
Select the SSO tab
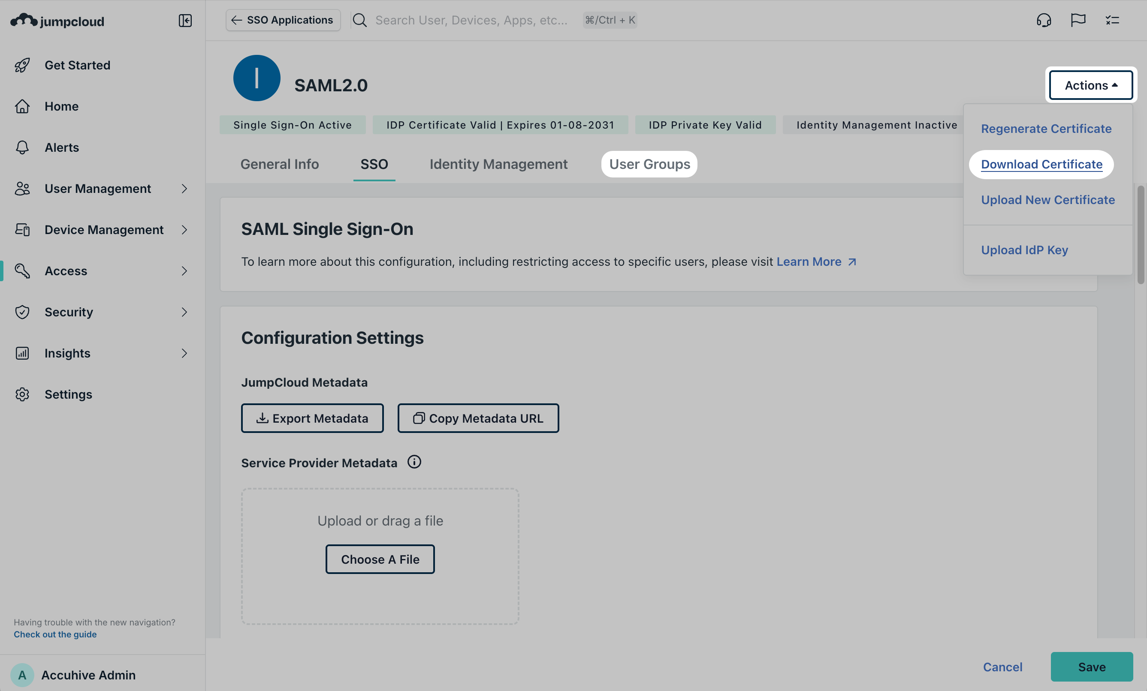pyautogui.click(x=374, y=164)
